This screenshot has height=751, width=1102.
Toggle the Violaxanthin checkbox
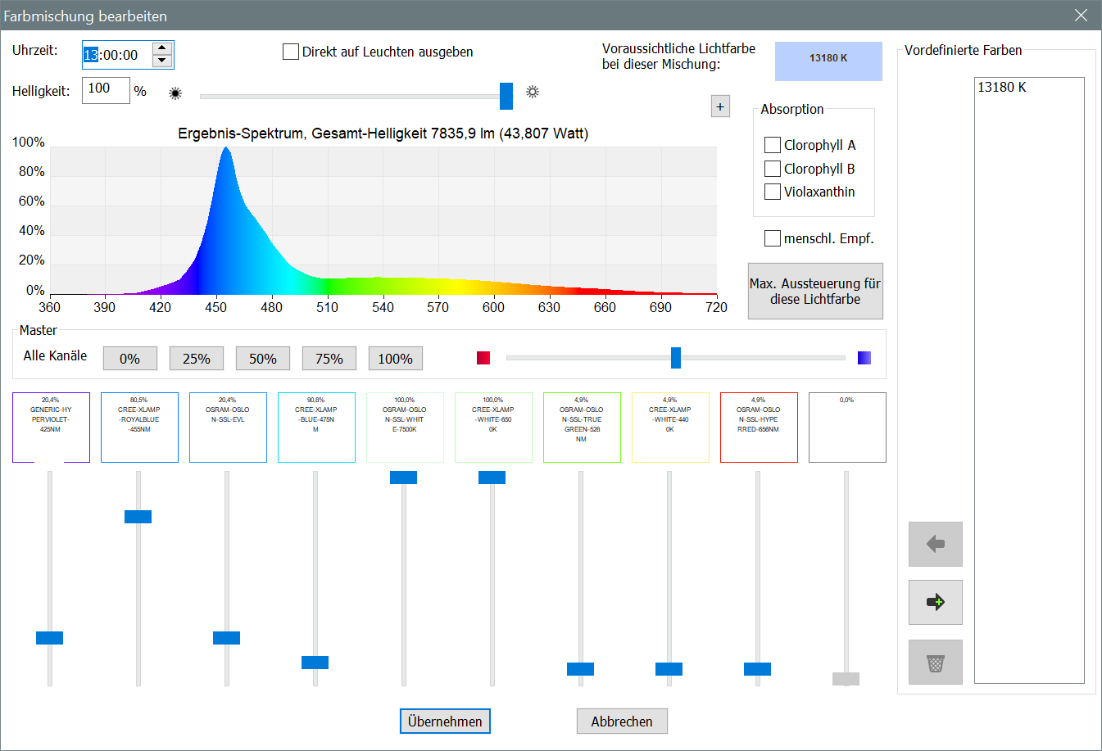(x=772, y=192)
